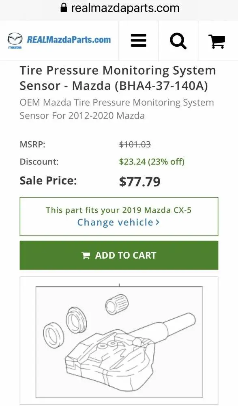Click the magnifying glass search icon
This screenshot has height=406, width=238.
pos(178,41)
